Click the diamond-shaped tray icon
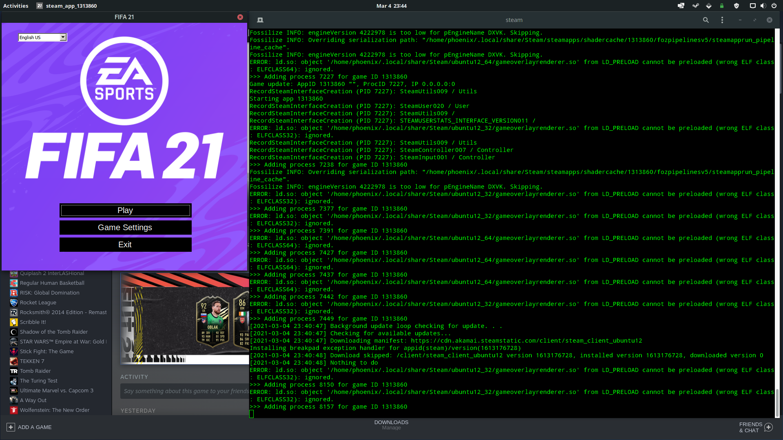The width and height of the screenshot is (783, 440). (x=709, y=6)
